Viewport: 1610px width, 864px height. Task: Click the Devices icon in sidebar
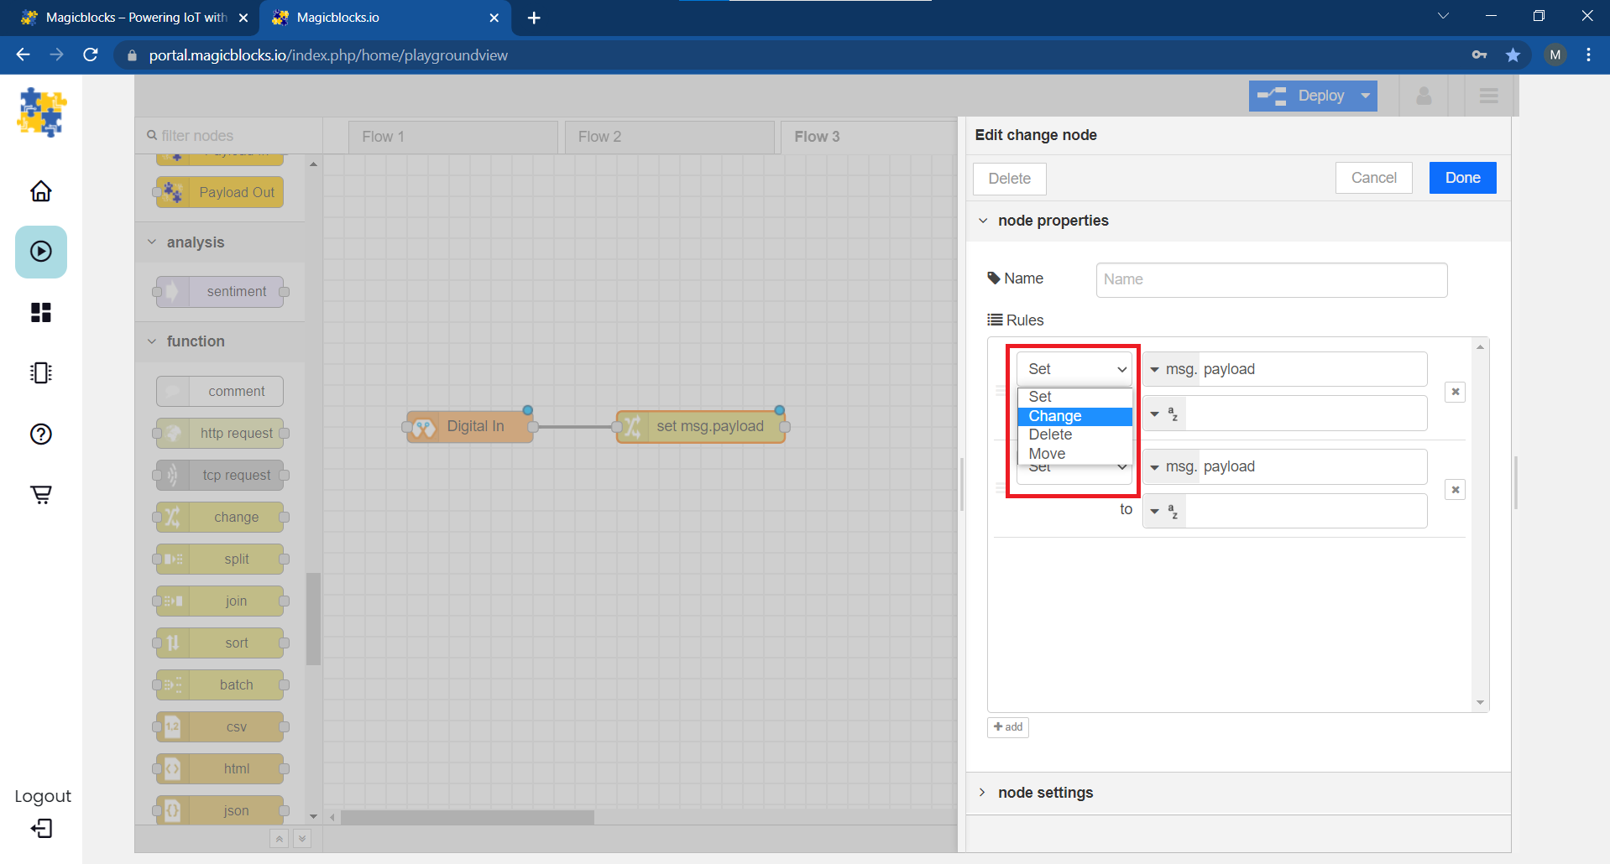(40, 372)
